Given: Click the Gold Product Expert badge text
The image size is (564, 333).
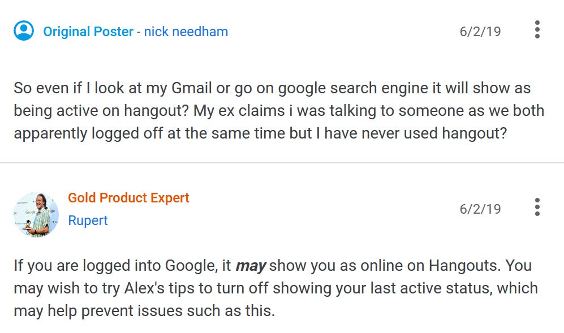Looking at the screenshot, I should pos(128,198).
